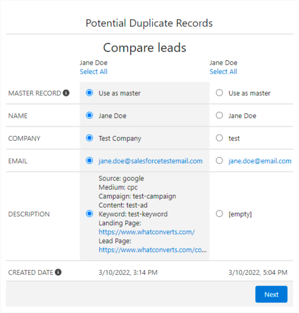Click Select All under first Jane Doe

(x=94, y=72)
